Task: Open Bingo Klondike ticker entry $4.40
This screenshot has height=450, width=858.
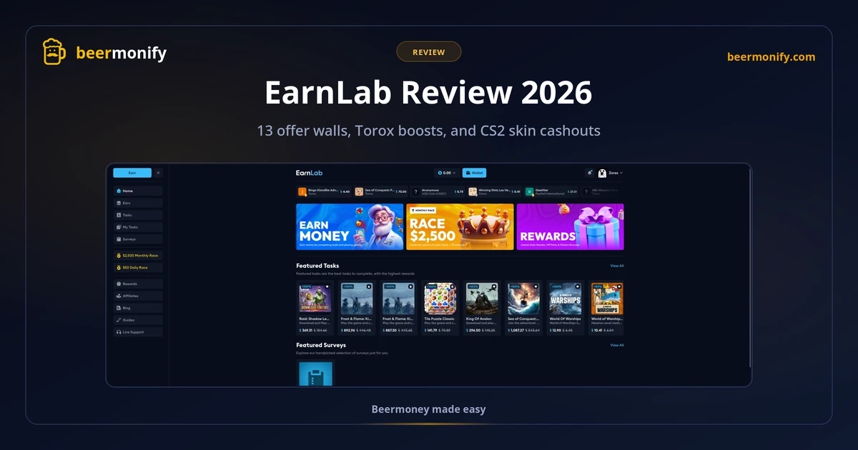Action: (x=323, y=191)
